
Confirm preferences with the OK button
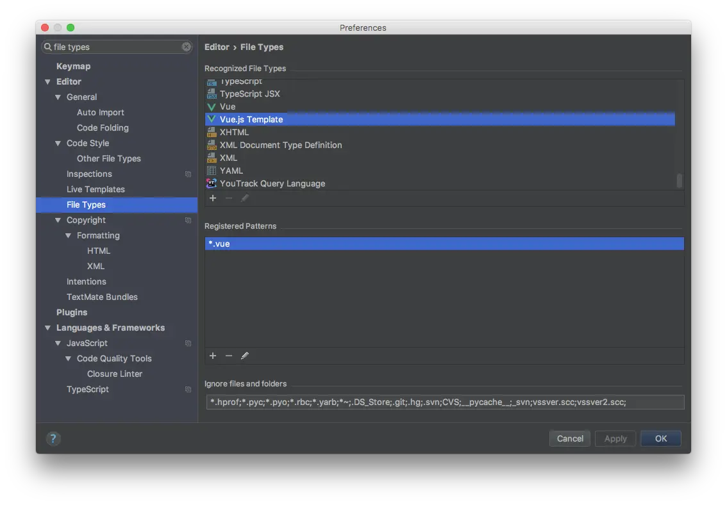[x=660, y=438]
